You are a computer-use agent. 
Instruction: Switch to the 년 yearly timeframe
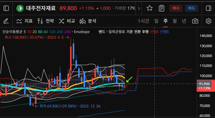coord(184,21)
